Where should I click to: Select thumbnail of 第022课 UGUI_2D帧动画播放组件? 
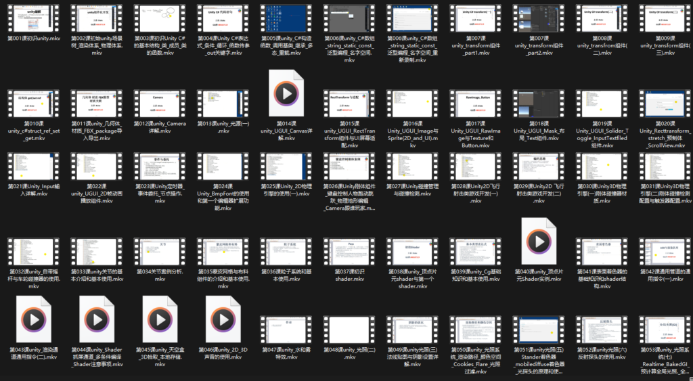[97, 166]
